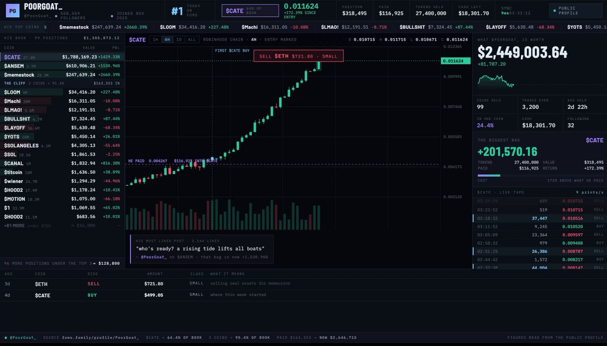Click the 03:18:32 print in the live tape
607x346 pixels.
click(539, 219)
